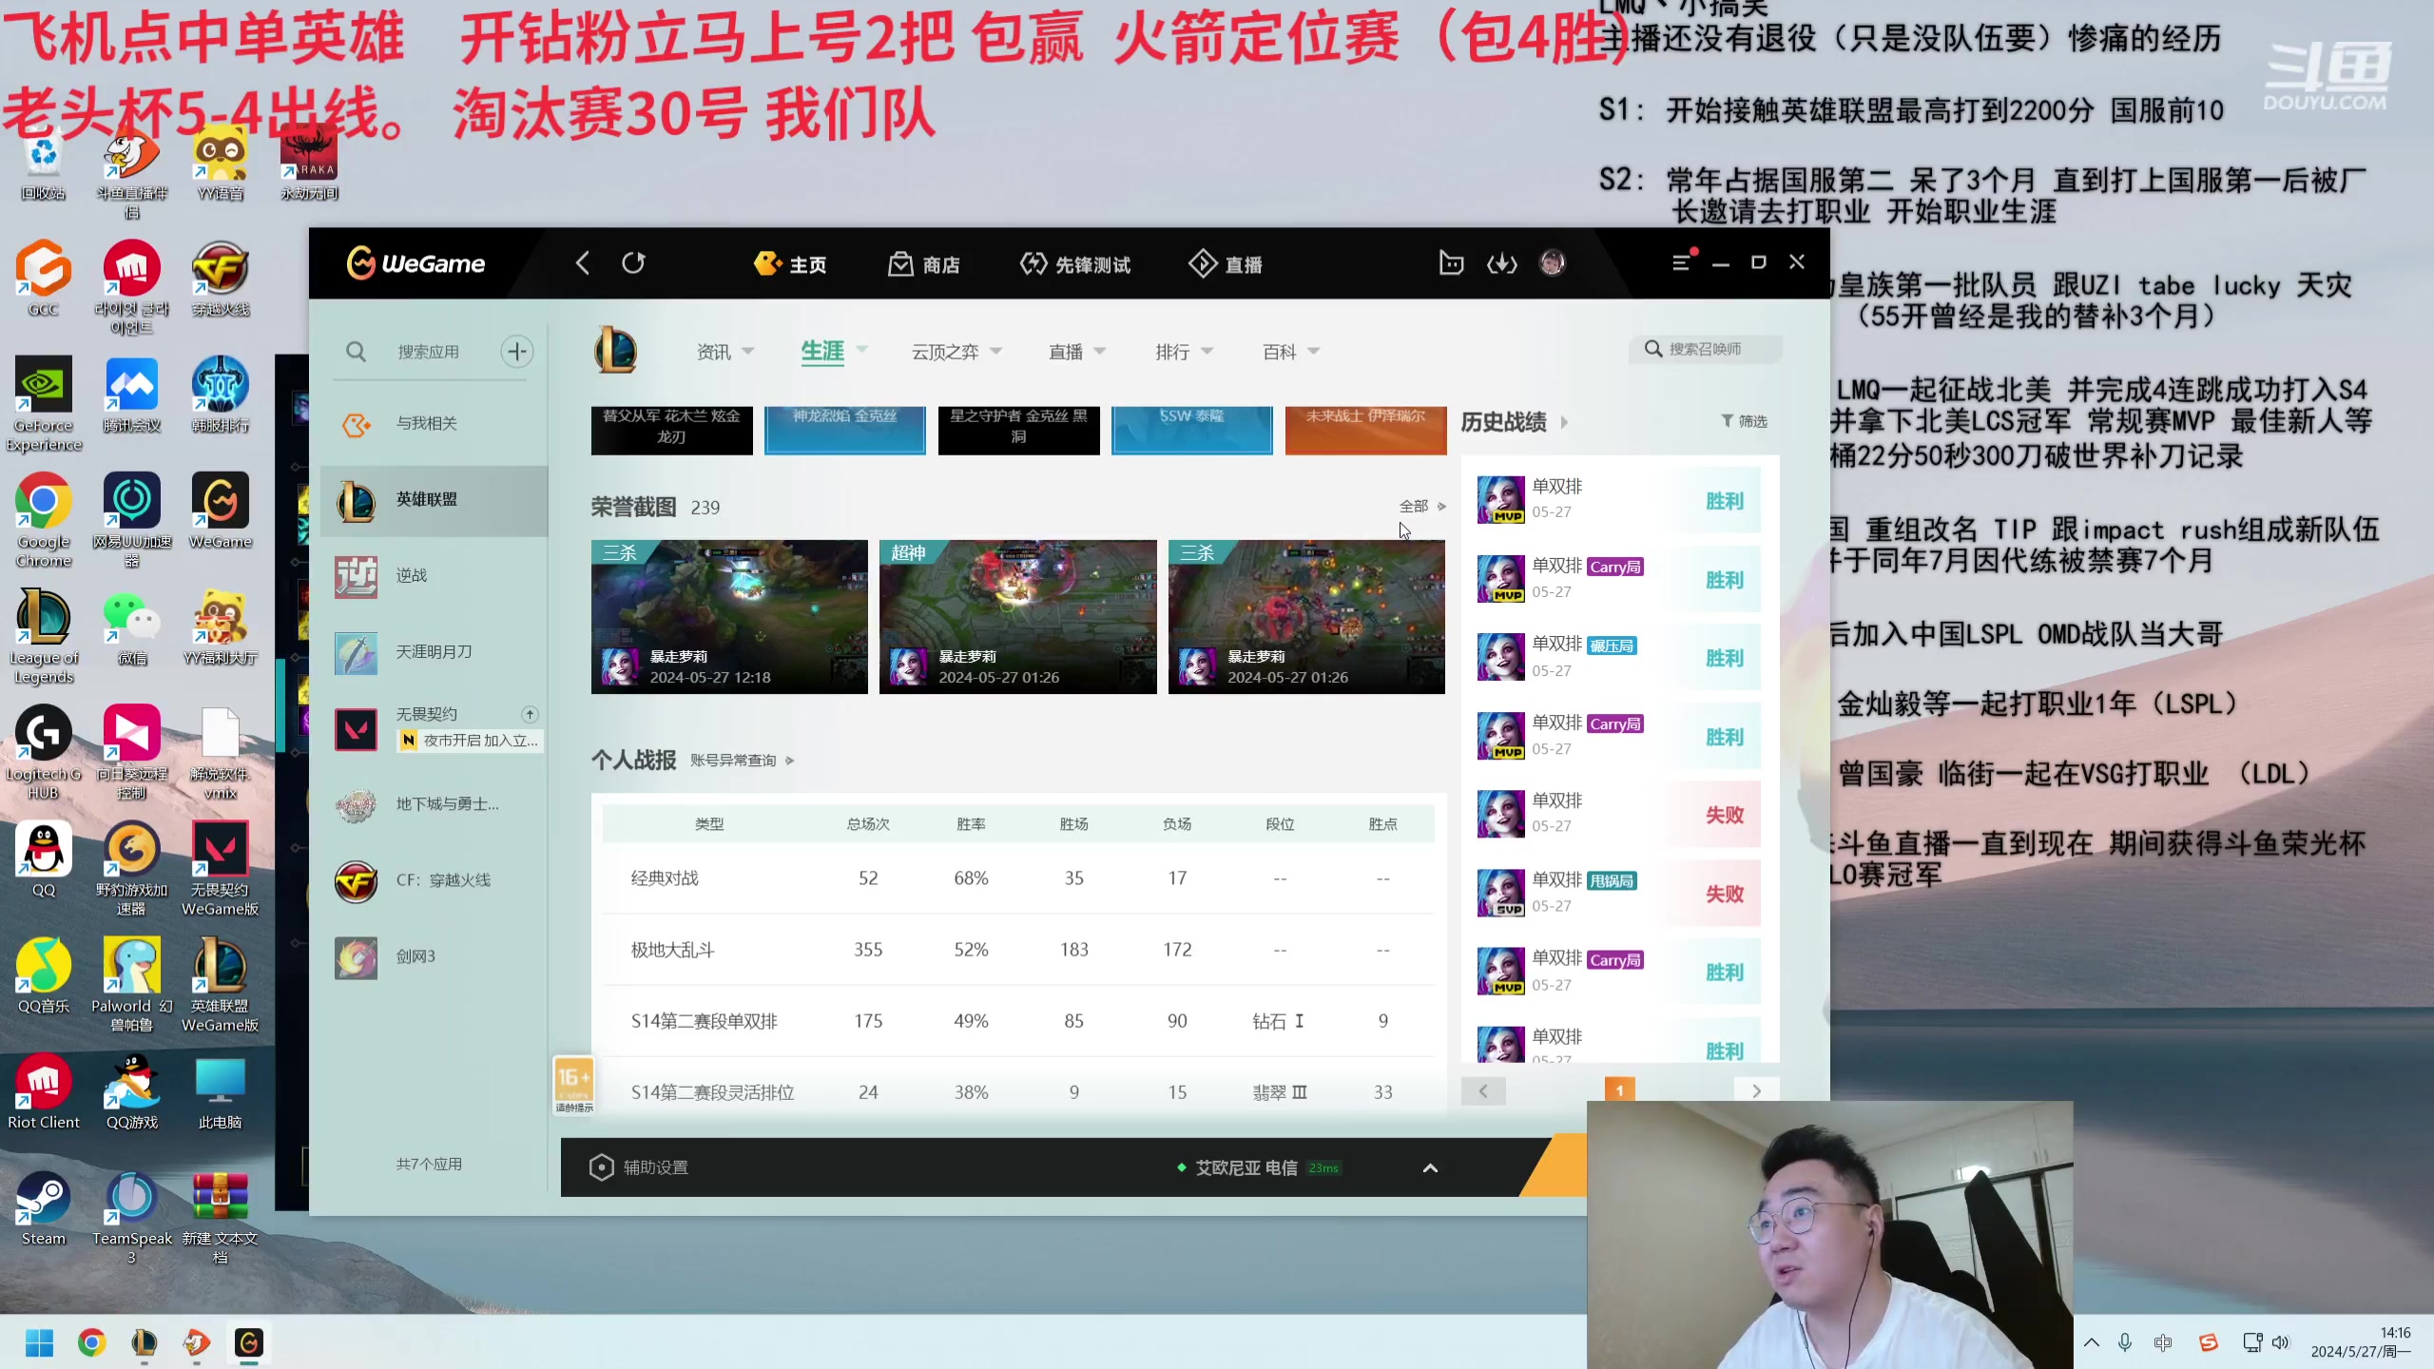Open the WeGame hamburger menu icon
This screenshot has width=2434, height=1369.
pyautogui.click(x=1681, y=263)
